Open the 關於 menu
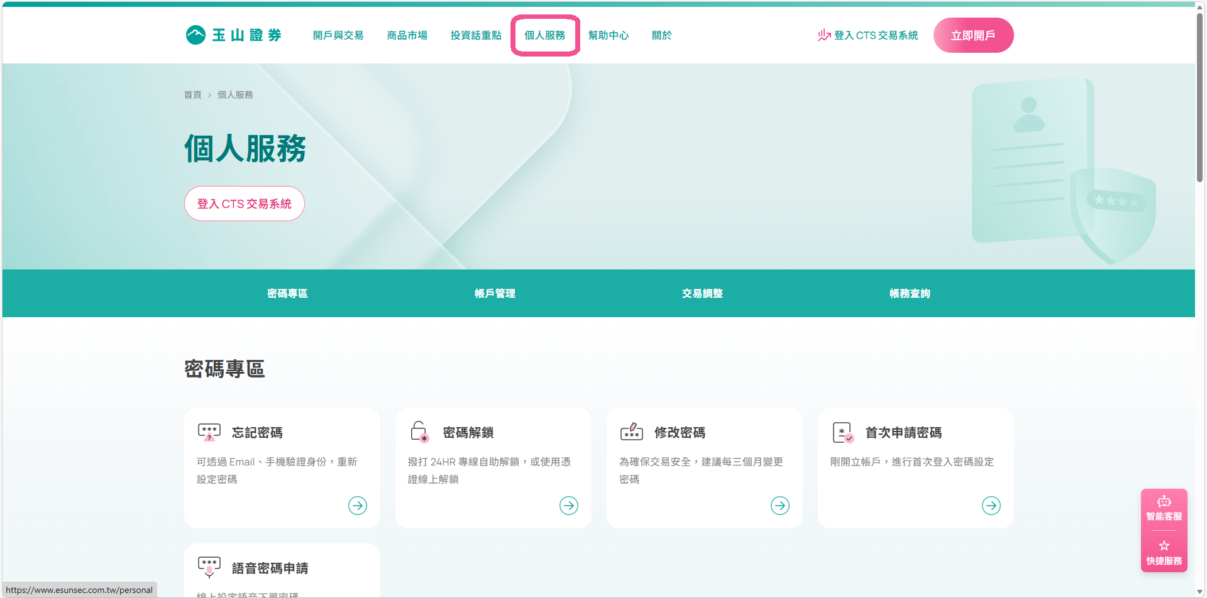The width and height of the screenshot is (1207, 598). click(662, 35)
